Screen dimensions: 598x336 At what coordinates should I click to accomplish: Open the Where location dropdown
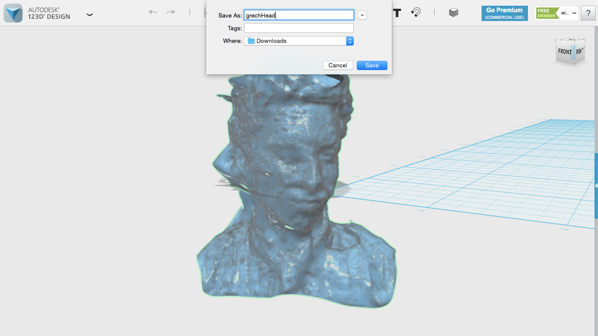(x=299, y=41)
